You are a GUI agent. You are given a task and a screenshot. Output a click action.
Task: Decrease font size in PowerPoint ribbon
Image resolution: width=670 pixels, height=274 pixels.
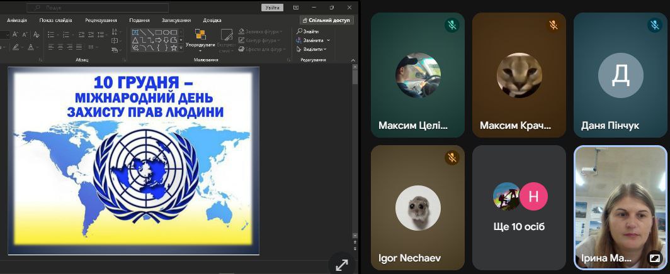[x=25, y=34]
